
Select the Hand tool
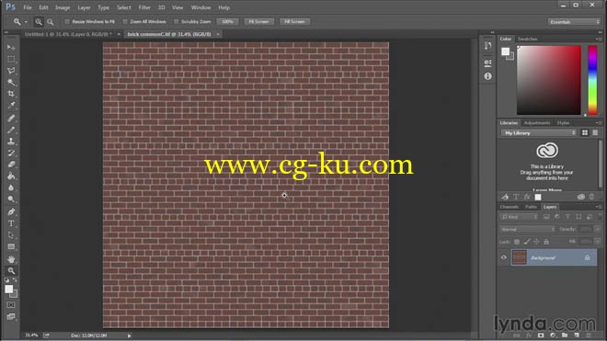(x=11, y=259)
